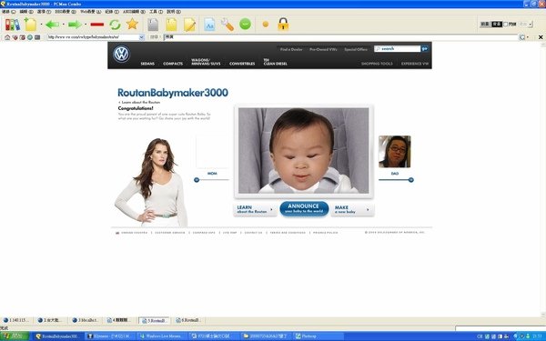Click the VW site search field
This screenshot has width=546, height=341.
(398, 49)
